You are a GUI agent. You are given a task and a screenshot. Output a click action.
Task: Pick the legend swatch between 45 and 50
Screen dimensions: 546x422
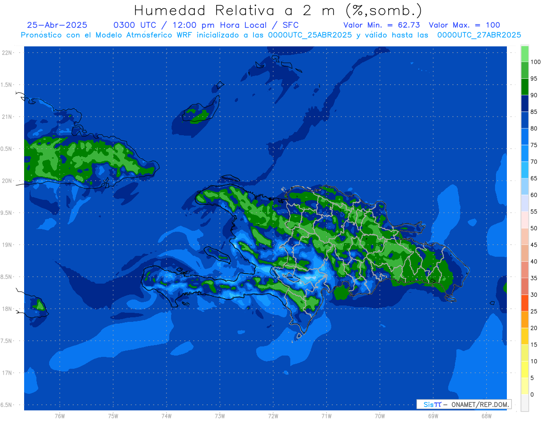[x=525, y=237]
